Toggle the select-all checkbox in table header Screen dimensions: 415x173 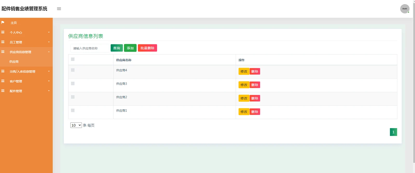73,59
